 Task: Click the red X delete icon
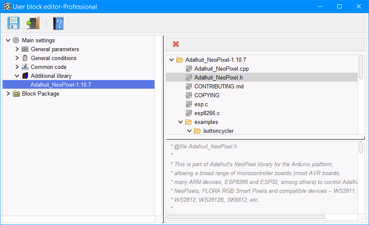(176, 44)
